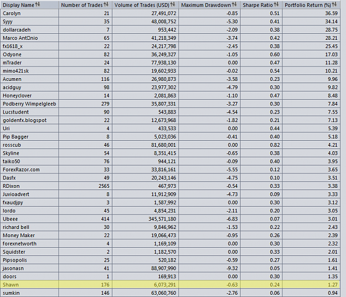Click the Display Name column header
346x297 pixels.
pos(30,5)
